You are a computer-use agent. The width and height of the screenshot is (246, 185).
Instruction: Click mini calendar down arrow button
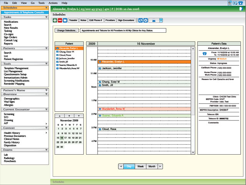click(79, 116)
